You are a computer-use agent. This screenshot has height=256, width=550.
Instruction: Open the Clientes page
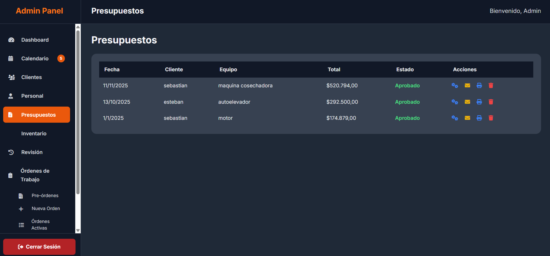[31, 77]
